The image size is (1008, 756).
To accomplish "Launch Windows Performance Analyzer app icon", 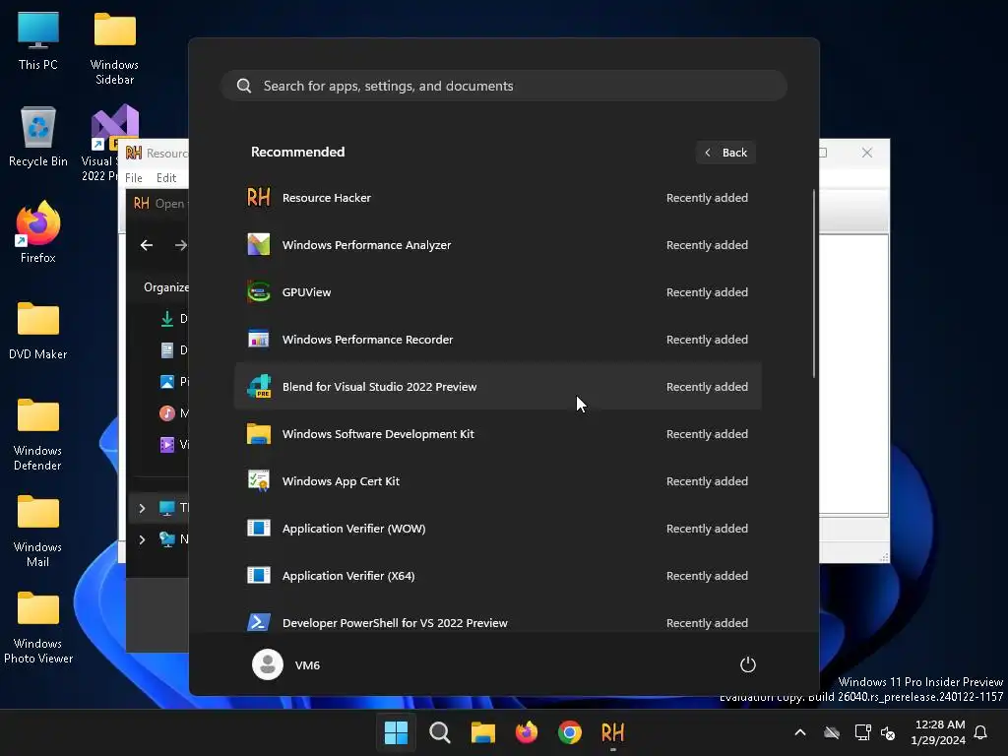I will [x=259, y=245].
